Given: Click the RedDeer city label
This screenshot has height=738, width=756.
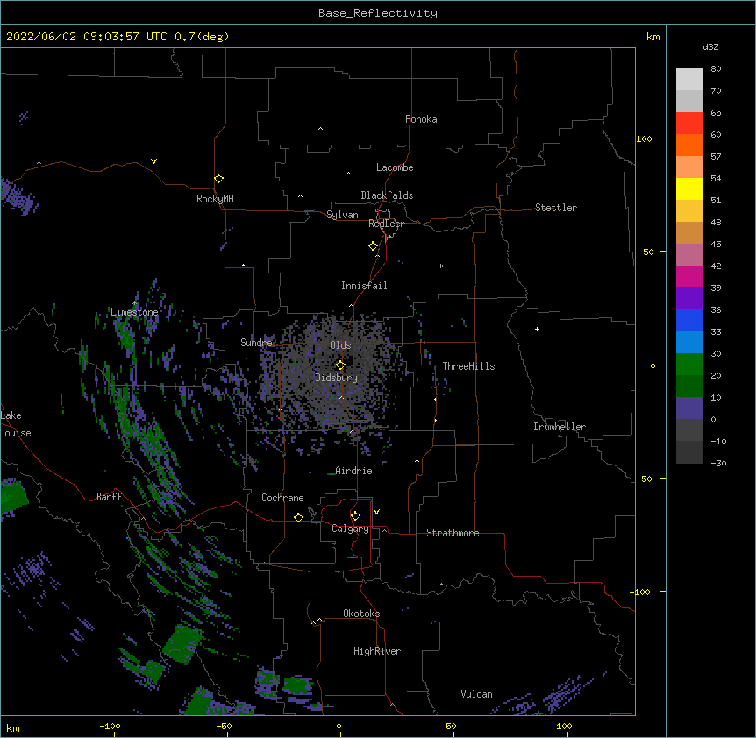Looking at the screenshot, I should click(386, 224).
